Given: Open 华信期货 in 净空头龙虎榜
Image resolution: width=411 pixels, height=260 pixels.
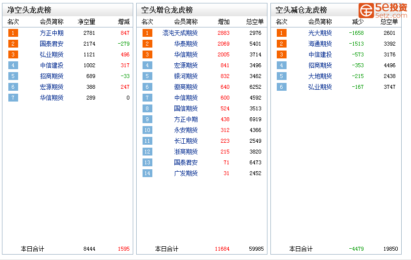Looking at the screenshot, I should [51, 98].
